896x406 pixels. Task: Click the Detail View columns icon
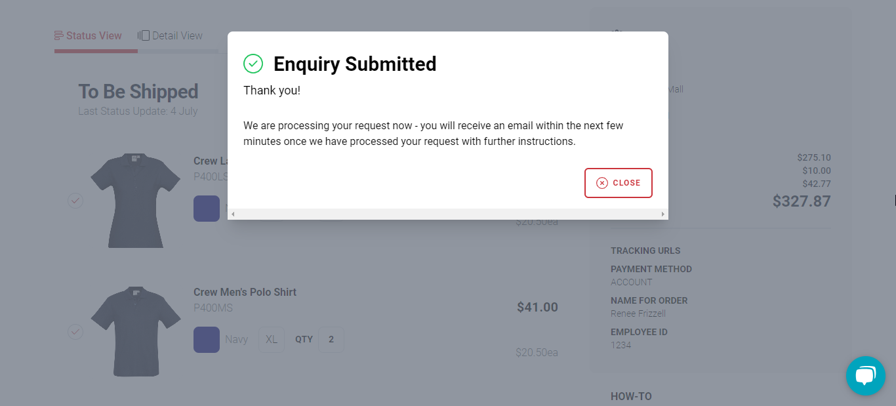click(x=144, y=35)
